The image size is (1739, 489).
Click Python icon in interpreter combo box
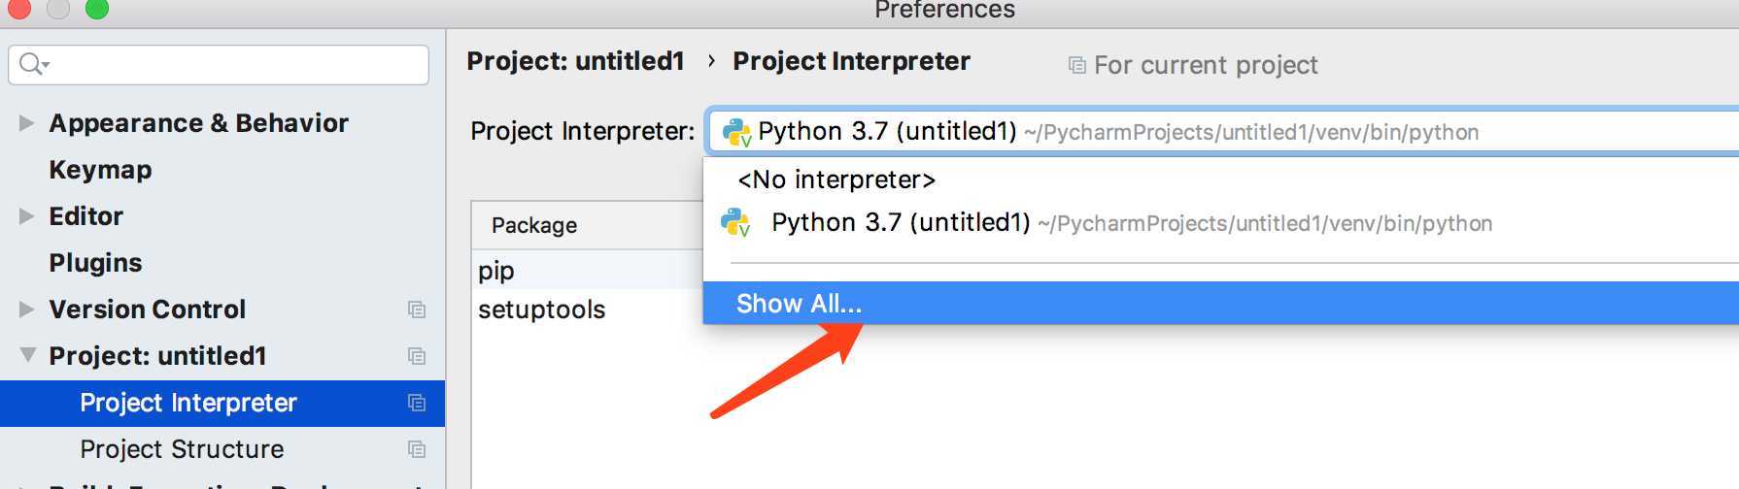coord(737,132)
